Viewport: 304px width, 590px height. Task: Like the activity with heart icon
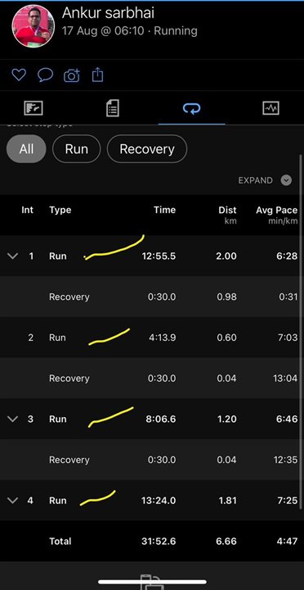point(19,75)
